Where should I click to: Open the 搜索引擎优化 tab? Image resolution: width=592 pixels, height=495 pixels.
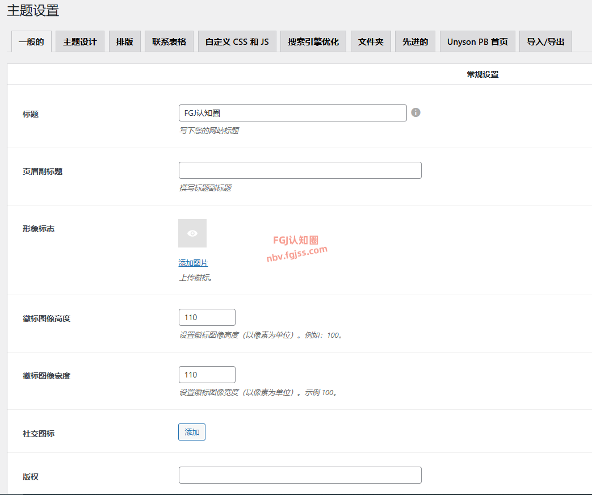pos(313,42)
